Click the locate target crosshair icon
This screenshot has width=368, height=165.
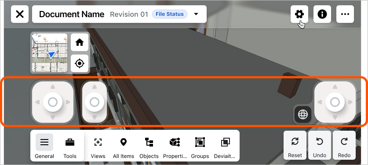(80, 63)
